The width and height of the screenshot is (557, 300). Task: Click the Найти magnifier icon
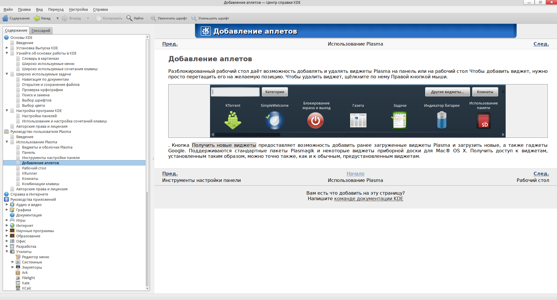tap(129, 18)
